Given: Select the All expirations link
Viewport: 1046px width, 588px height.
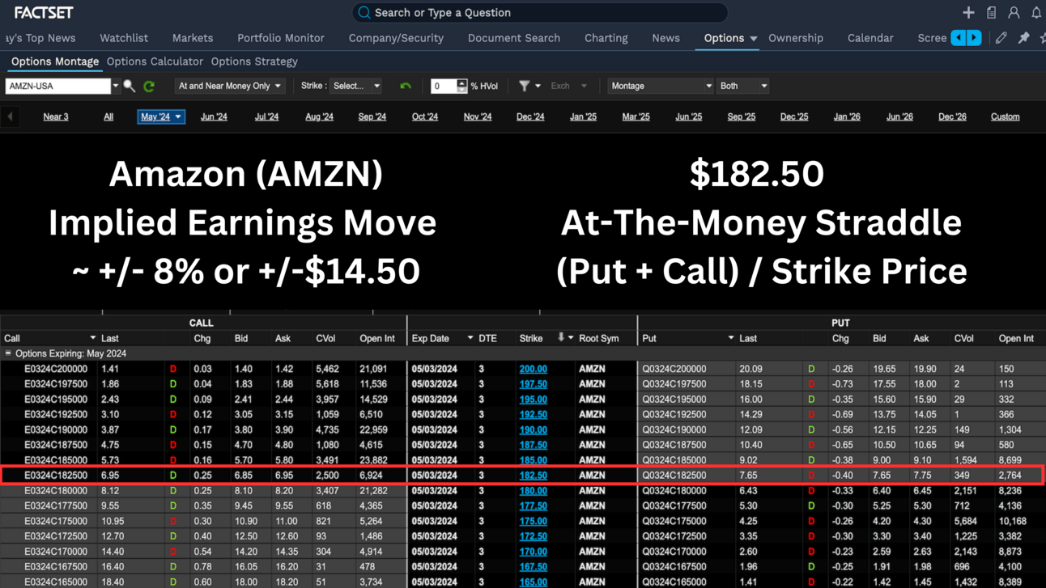Looking at the screenshot, I should [x=108, y=116].
